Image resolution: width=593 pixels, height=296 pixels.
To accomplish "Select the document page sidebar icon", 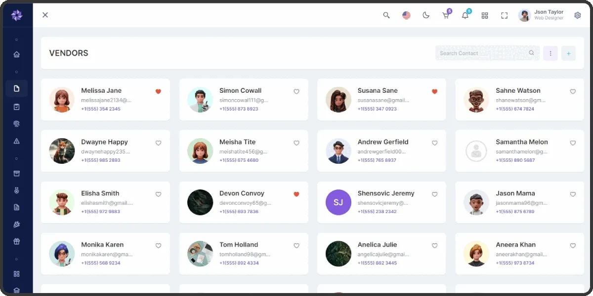I will click(17, 89).
